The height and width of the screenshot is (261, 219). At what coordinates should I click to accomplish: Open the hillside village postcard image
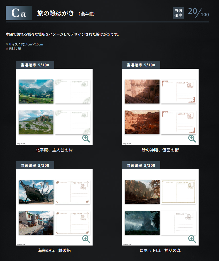coord(36,122)
